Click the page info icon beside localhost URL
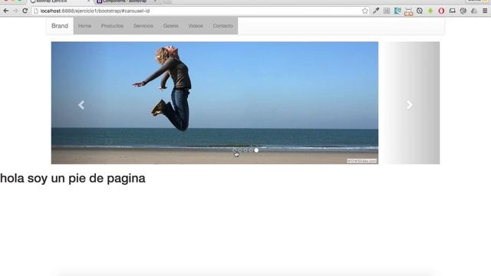The height and width of the screenshot is (276, 491). pyautogui.click(x=36, y=11)
